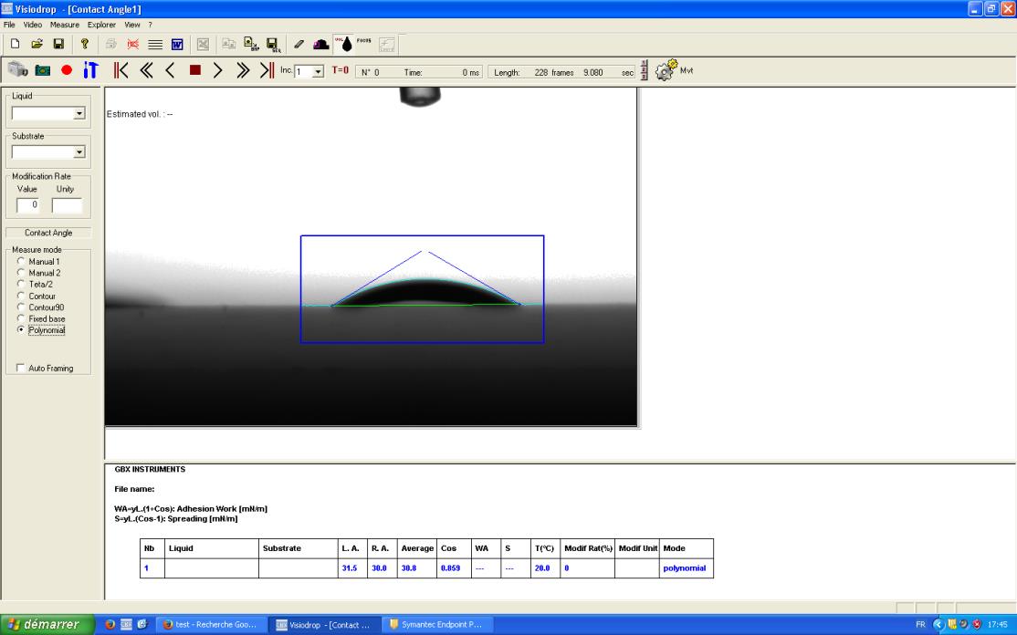
Task: Open a file with the folder icon
Action: tap(37, 44)
